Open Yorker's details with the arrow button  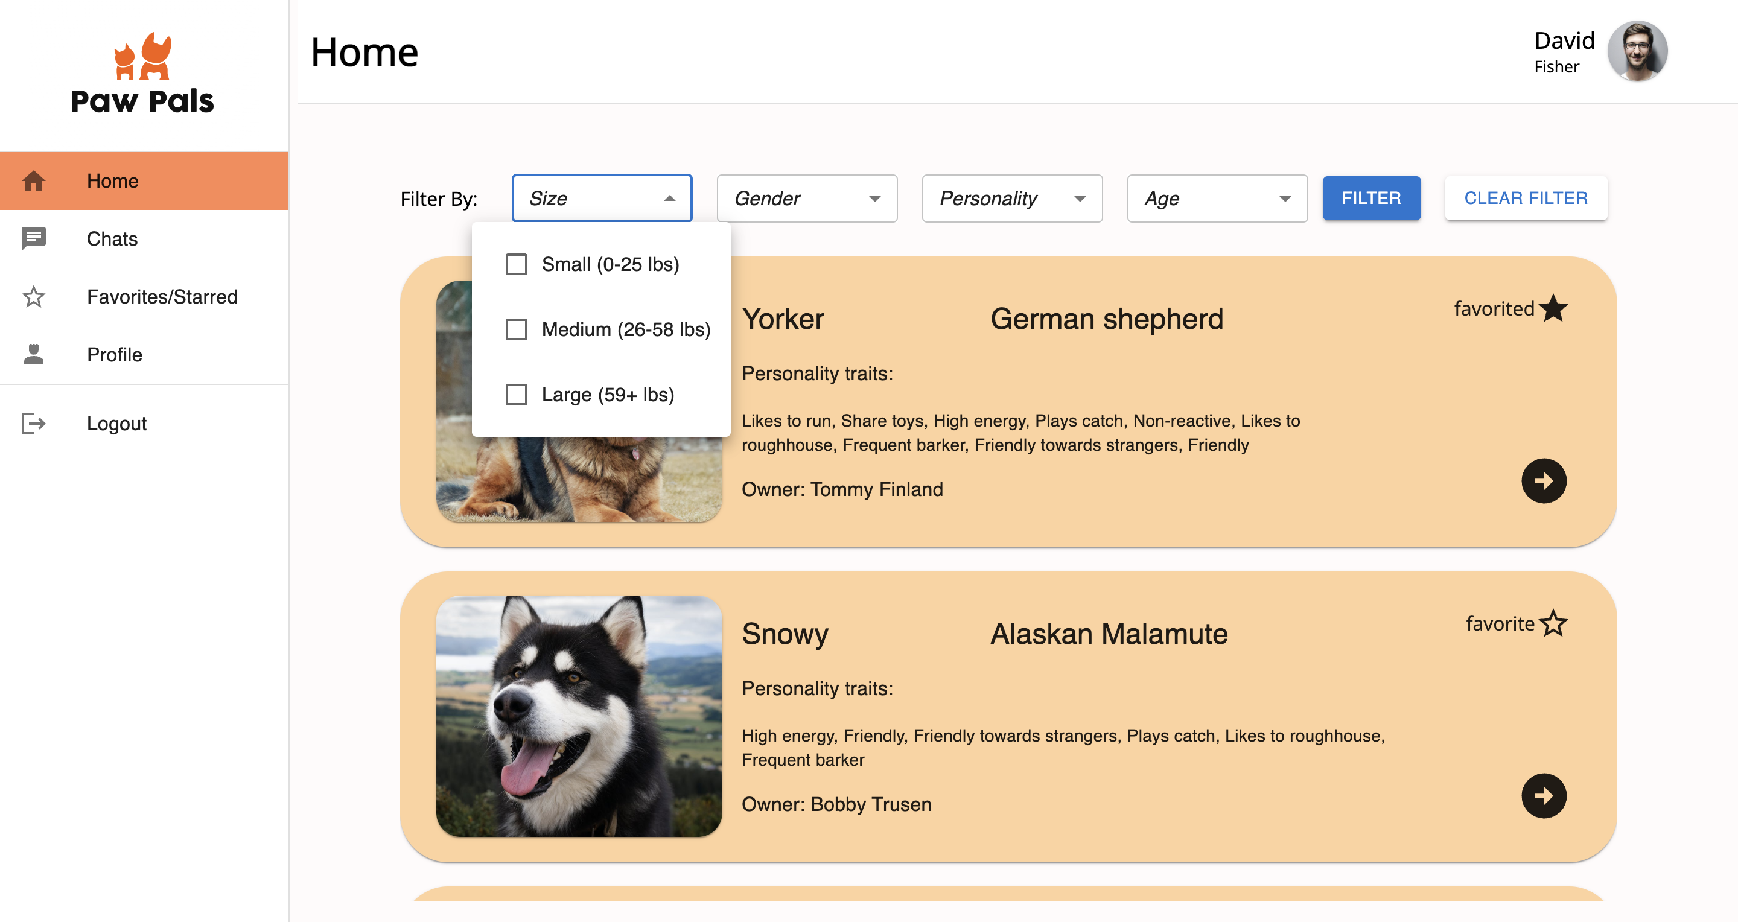pyautogui.click(x=1544, y=481)
